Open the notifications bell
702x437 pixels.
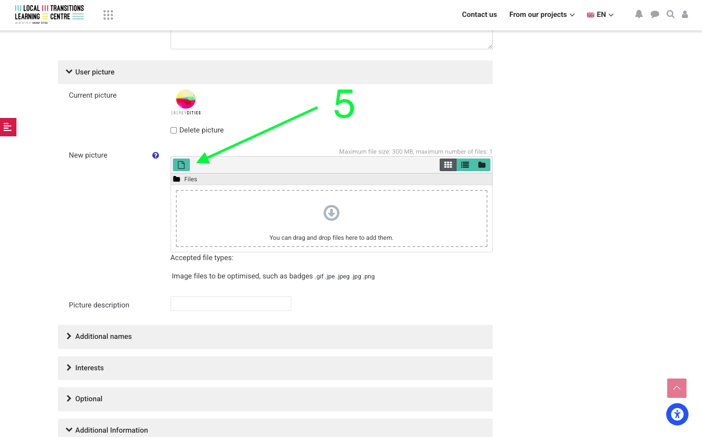tap(639, 15)
